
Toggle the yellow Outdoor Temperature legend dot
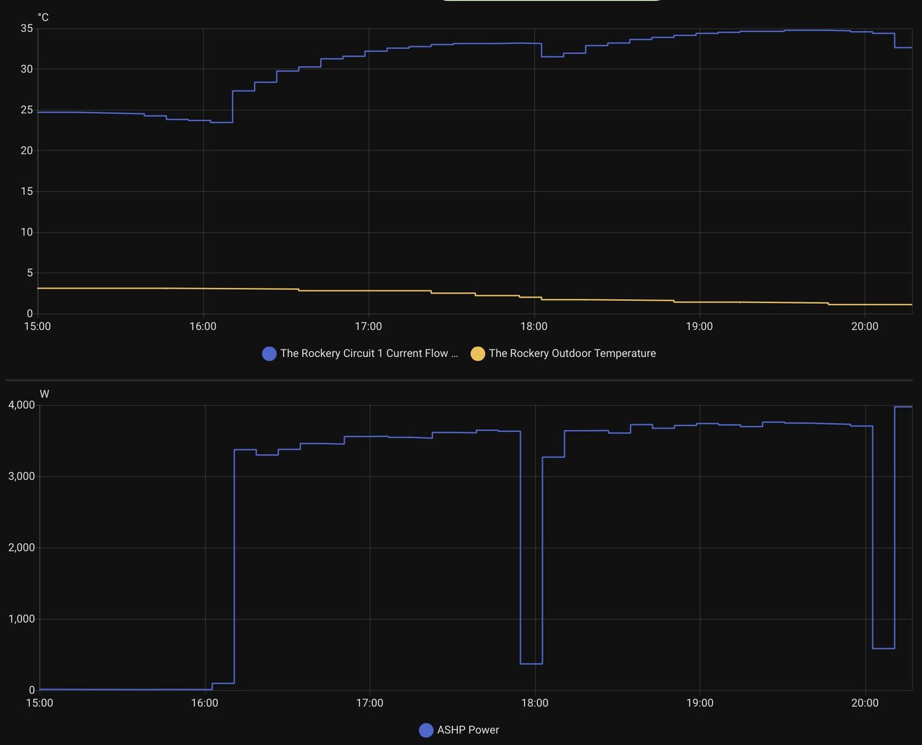[477, 354]
